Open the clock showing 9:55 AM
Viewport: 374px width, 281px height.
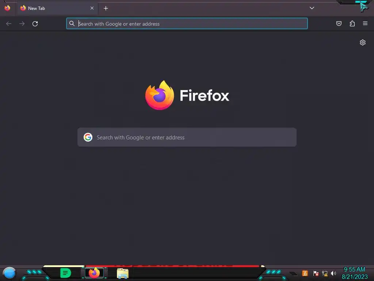355,273
